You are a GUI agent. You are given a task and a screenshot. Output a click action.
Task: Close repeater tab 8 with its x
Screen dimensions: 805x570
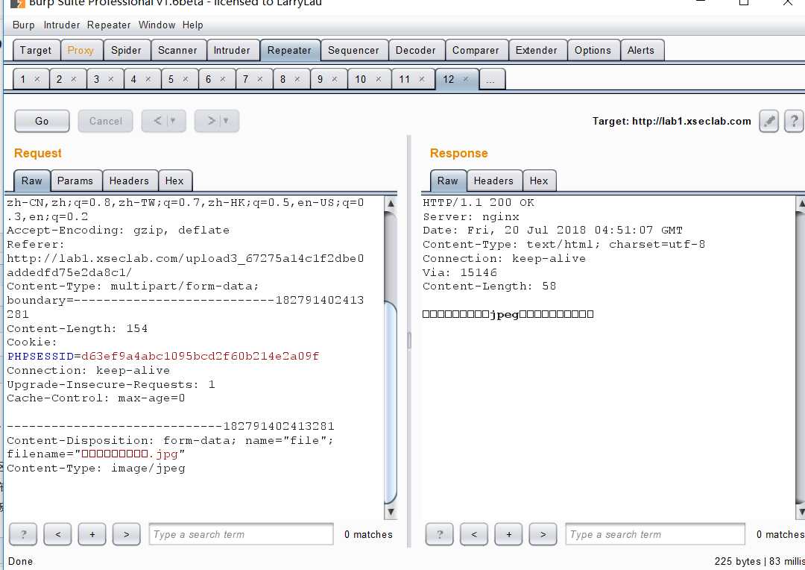coord(297,79)
